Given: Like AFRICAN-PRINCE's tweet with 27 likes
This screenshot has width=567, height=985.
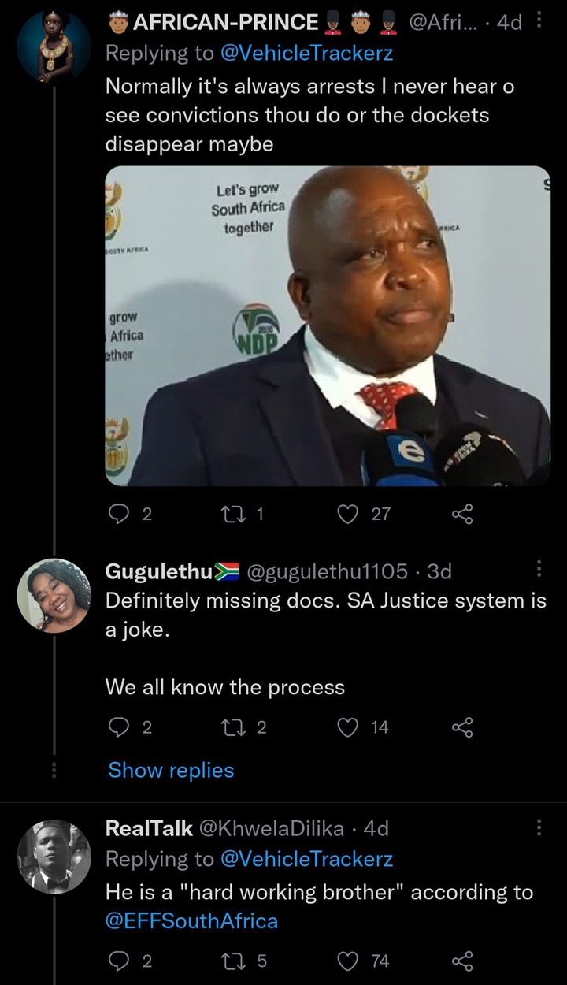Looking at the screenshot, I should pos(347,515).
